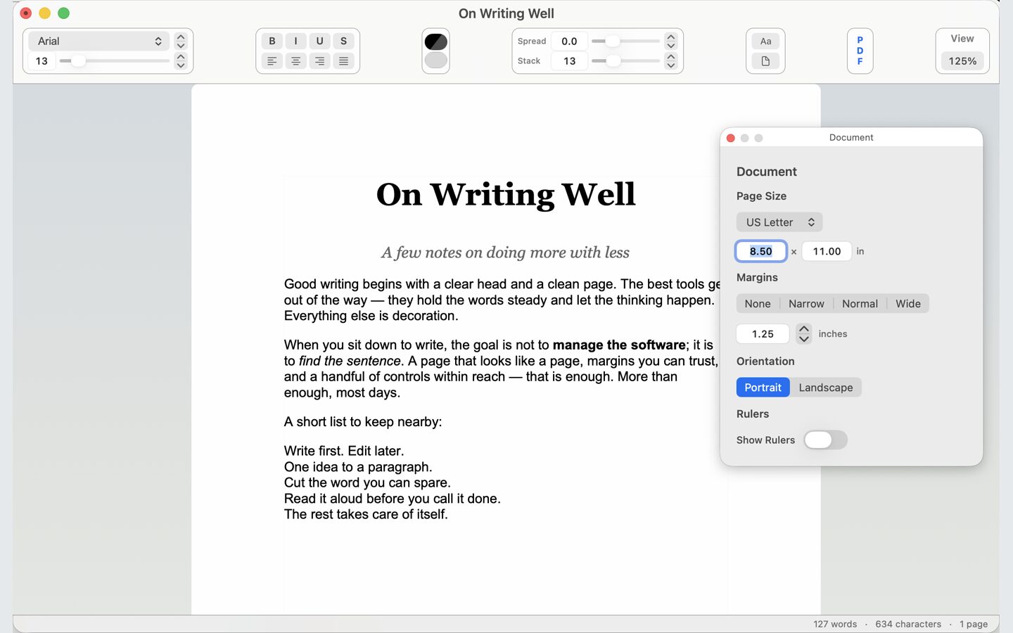Set margins to None
Image resolution: width=1013 pixels, height=633 pixels.
(758, 304)
